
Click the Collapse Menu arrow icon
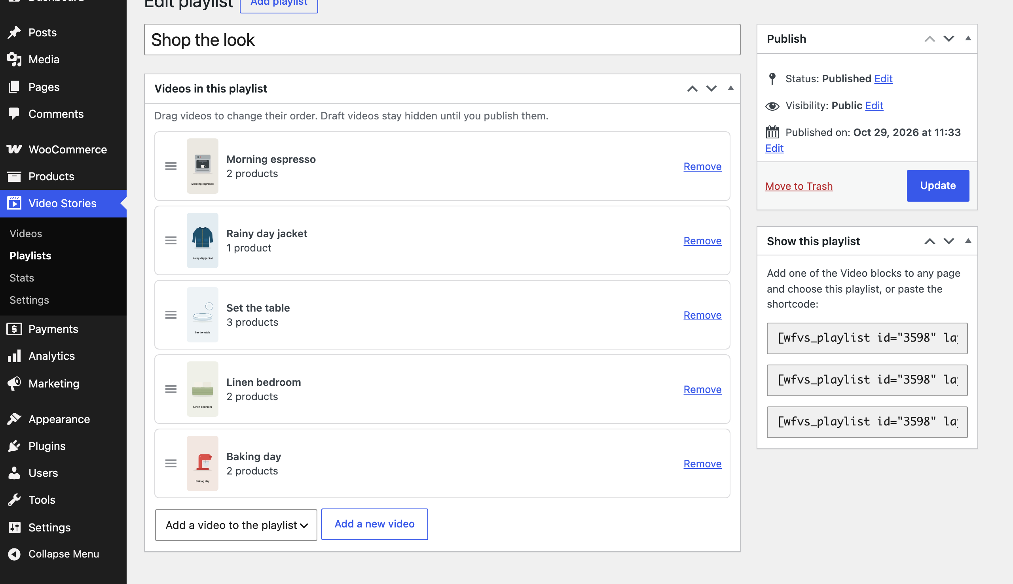14,554
